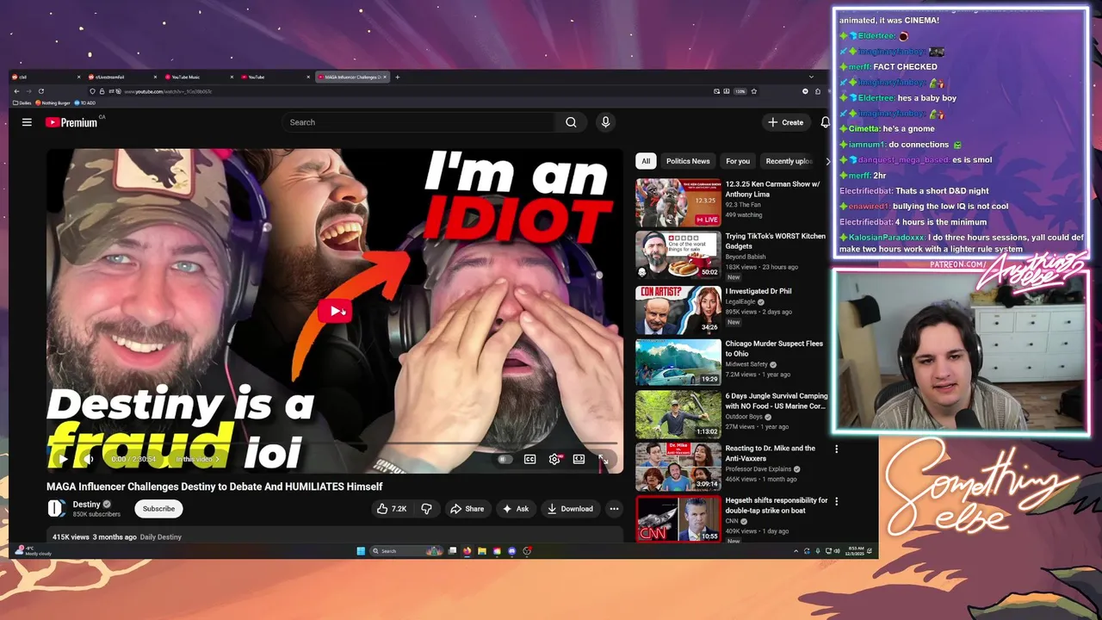Open options for the Dr. Mike reaction video
1102x620 pixels.
tap(836, 449)
